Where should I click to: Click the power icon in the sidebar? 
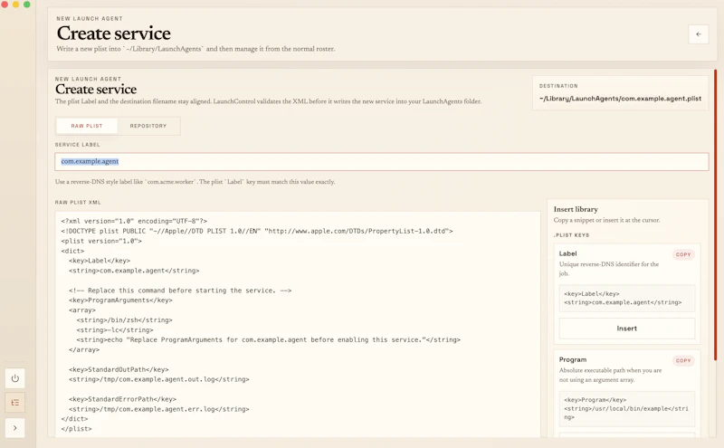[x=15, y=378]
